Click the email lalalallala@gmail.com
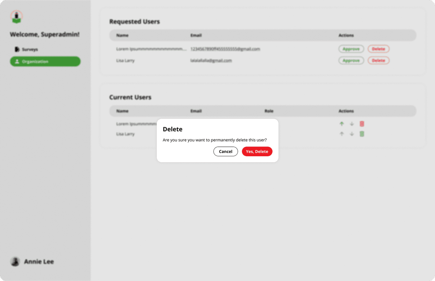The image size is (435, 281). (x=211, y=60)
